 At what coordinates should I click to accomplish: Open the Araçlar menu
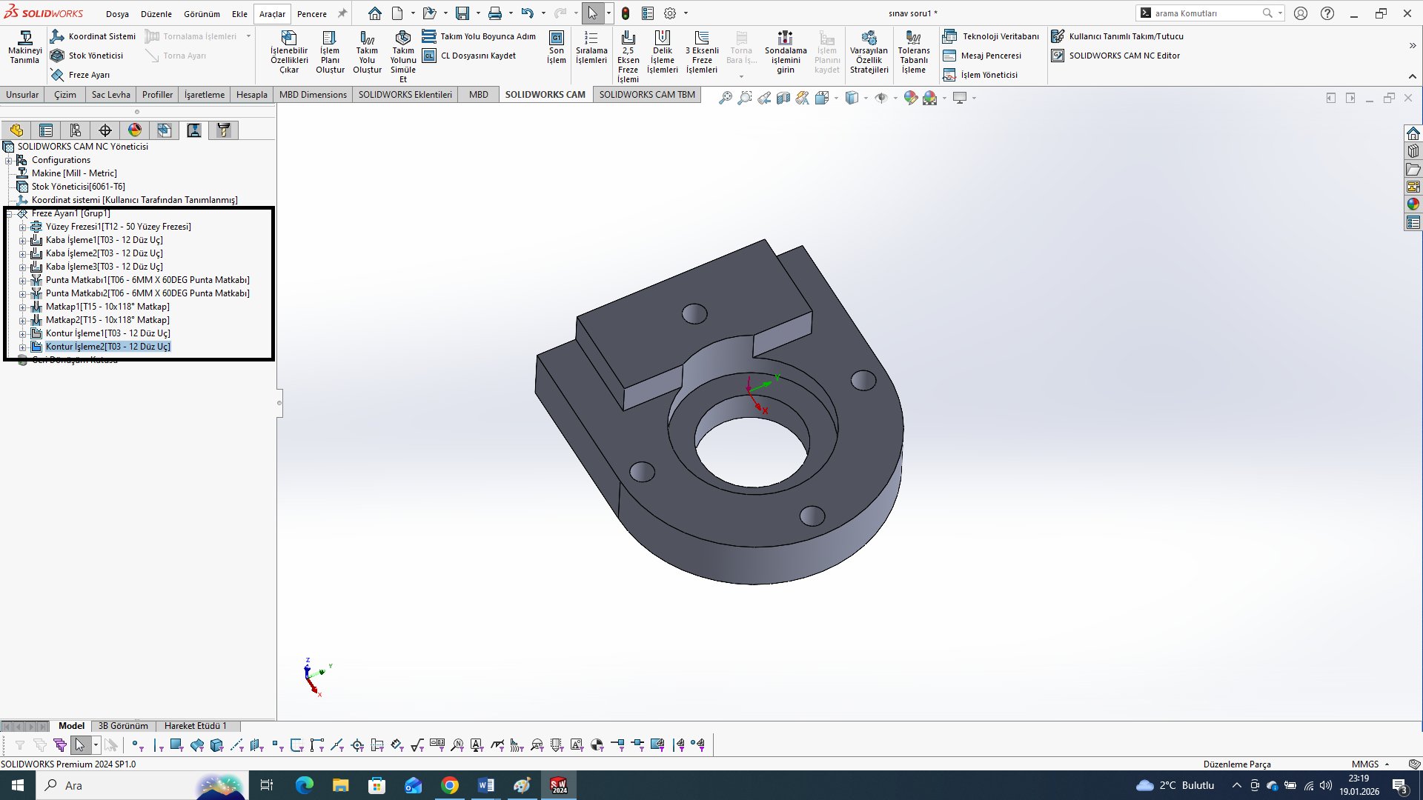click(x=272, y=14)
